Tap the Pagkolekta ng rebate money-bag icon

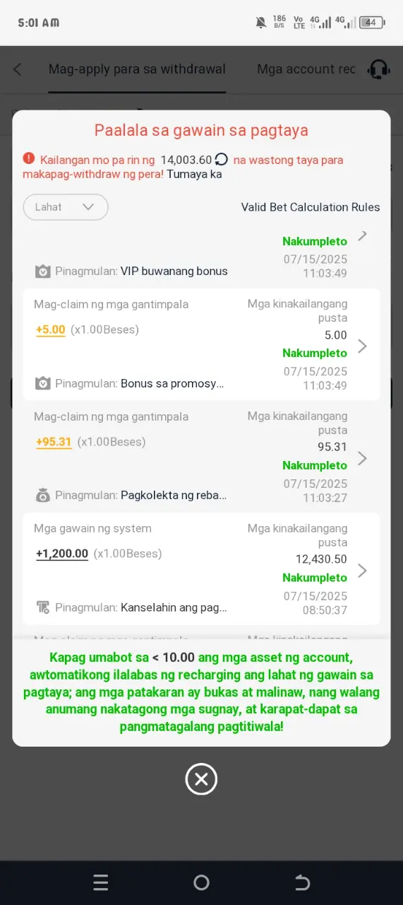(x=43, y=496)
